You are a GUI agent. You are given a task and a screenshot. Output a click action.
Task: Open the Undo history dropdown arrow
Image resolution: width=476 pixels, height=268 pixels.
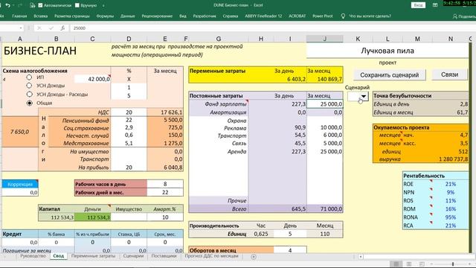pos(13,5)
